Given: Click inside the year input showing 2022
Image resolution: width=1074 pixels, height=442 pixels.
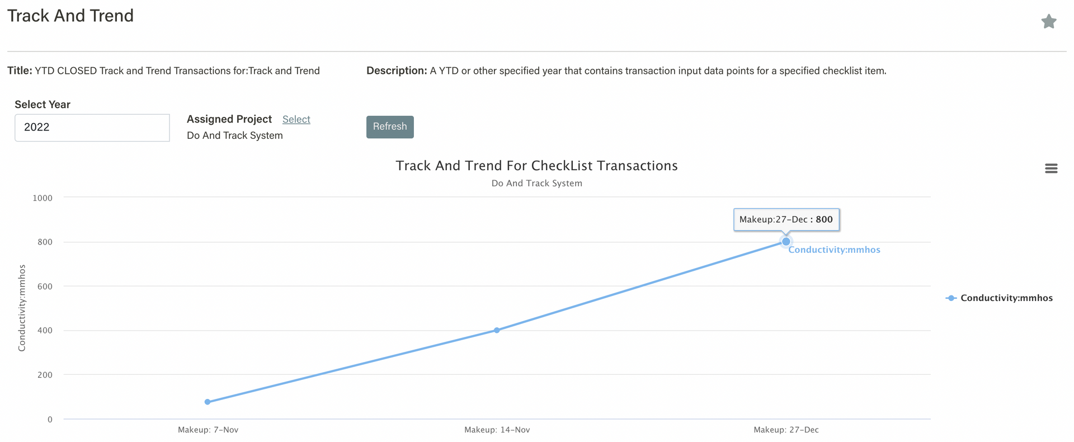Looking at the screenshot, I should 92,128.
